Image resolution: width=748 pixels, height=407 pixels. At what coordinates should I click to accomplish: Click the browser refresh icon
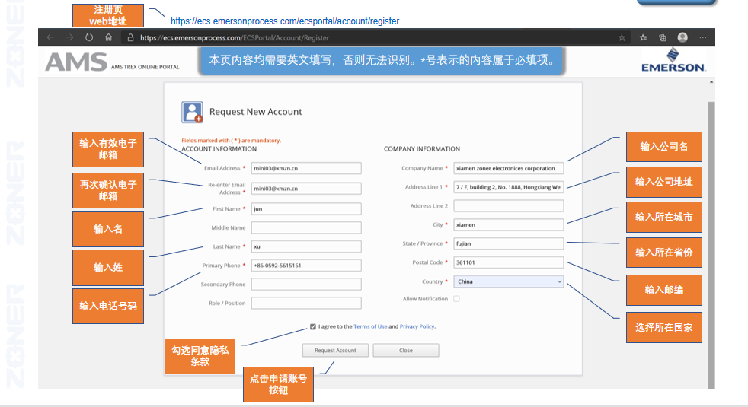[89, 37]
